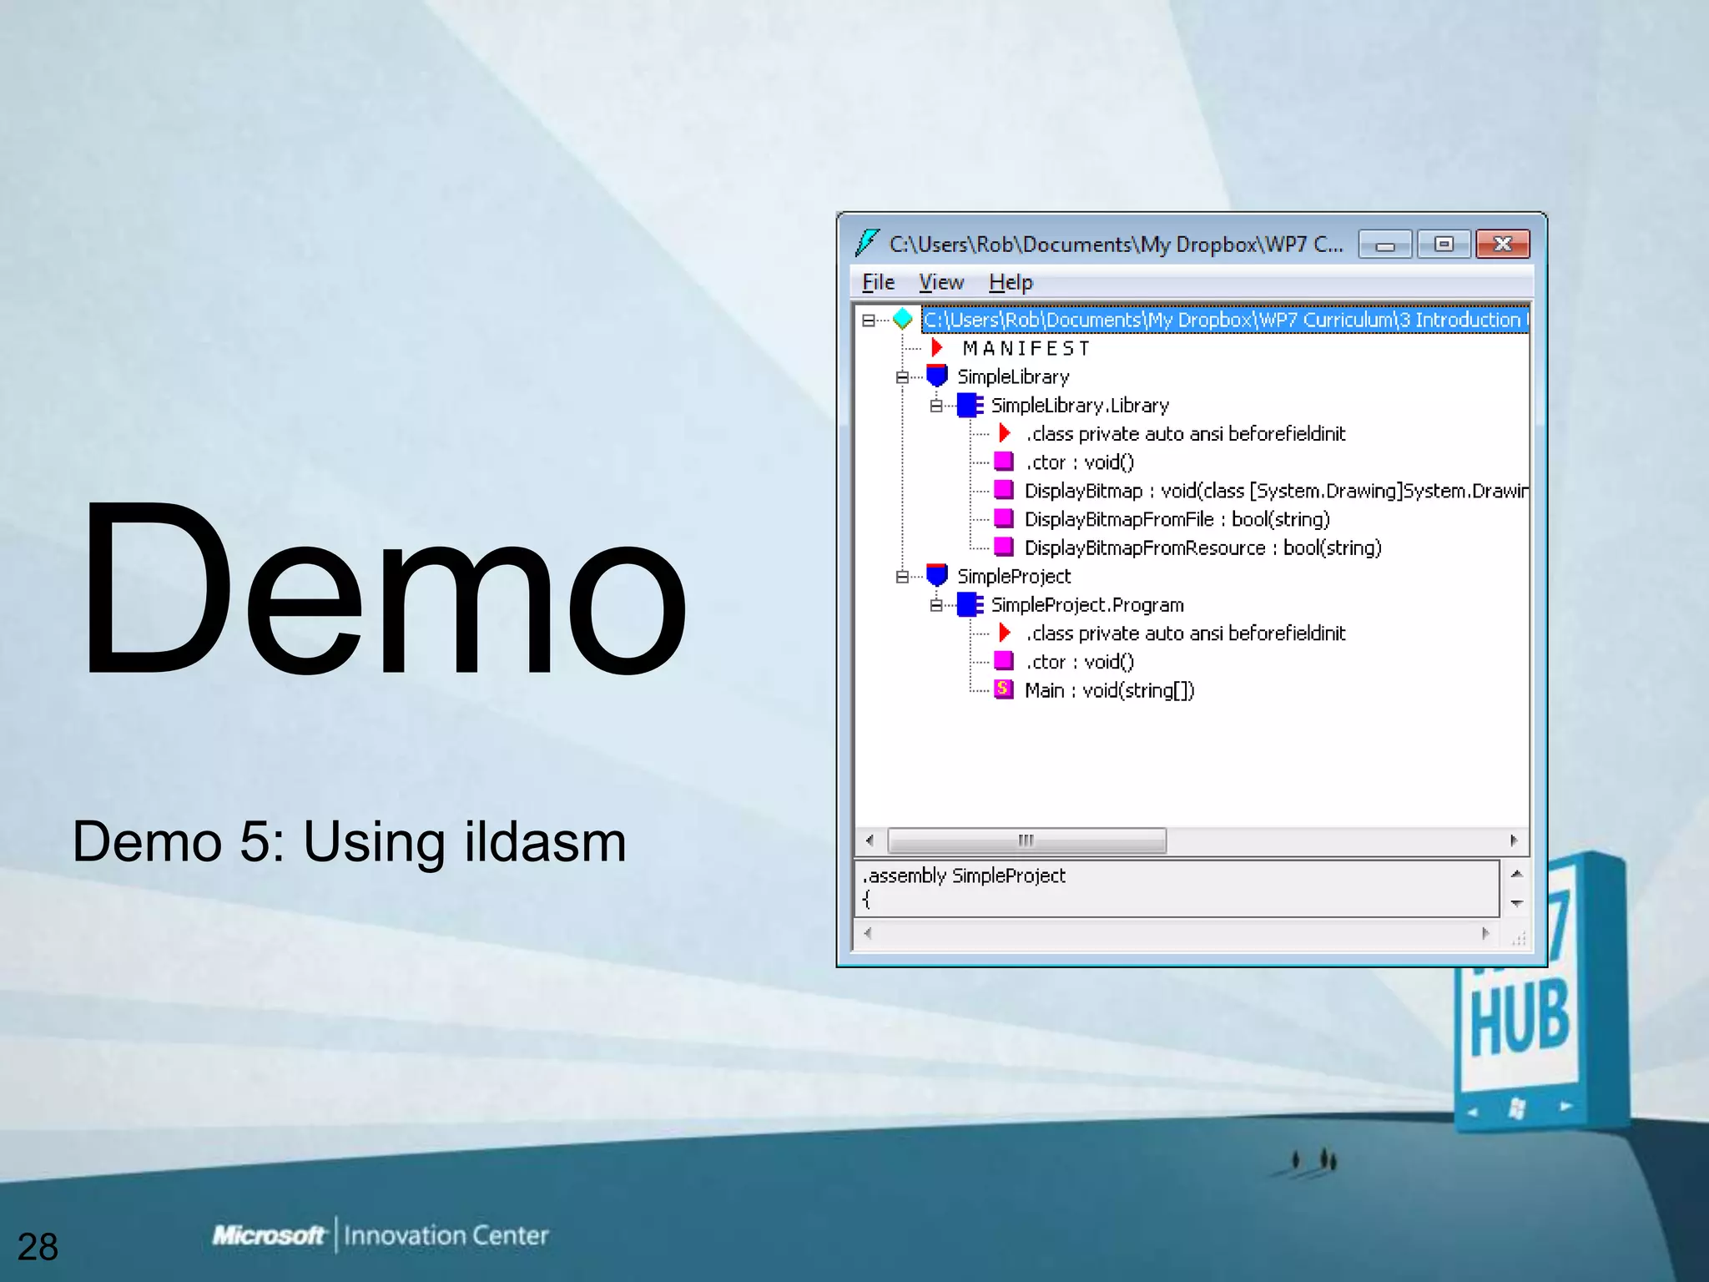Open the Help menu
Screen dimensions: 1709x1282
(1011, 282)
